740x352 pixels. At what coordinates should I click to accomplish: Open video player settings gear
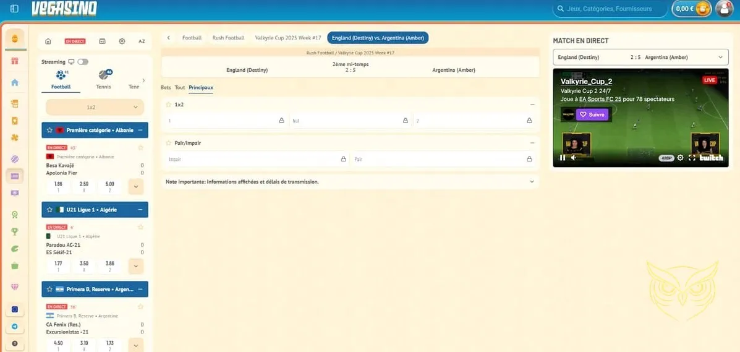[681, 158]
